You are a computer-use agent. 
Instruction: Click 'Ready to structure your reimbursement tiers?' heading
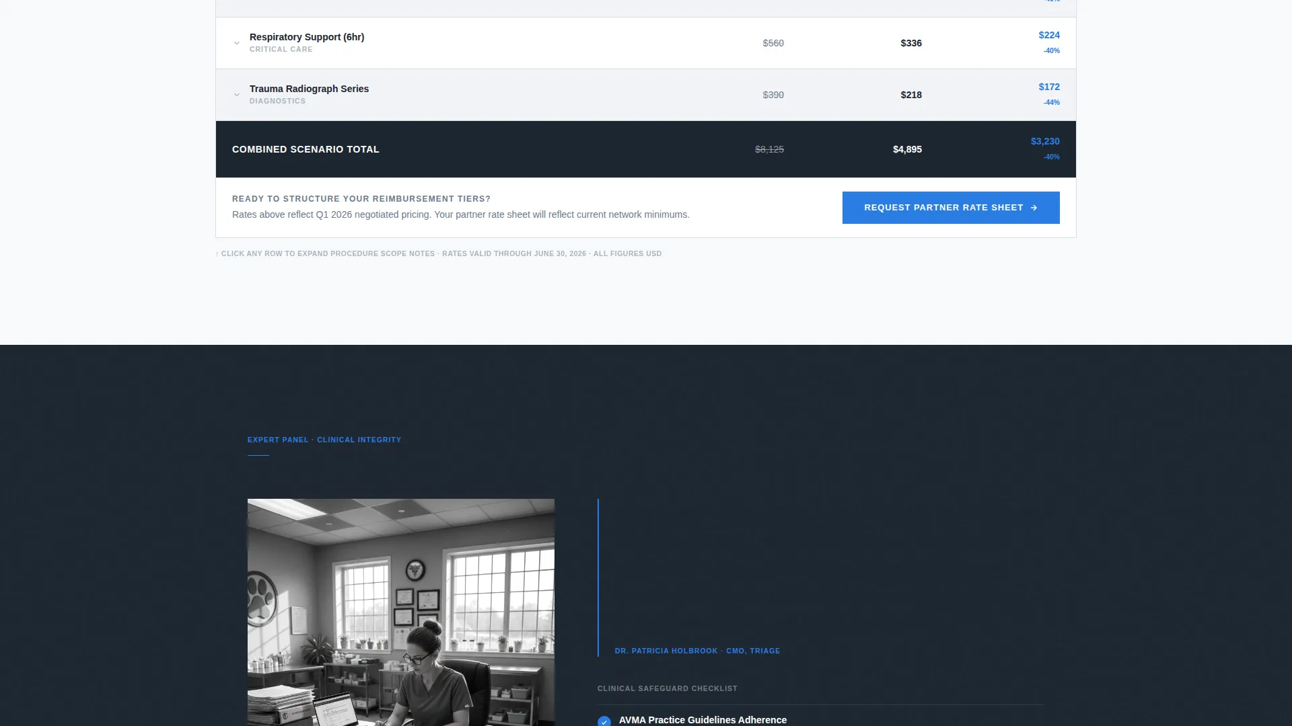pyautogui.click(x=361, y=199)
